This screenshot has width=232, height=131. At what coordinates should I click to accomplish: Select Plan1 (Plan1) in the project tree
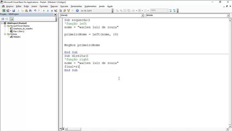(x=19, y=31)
